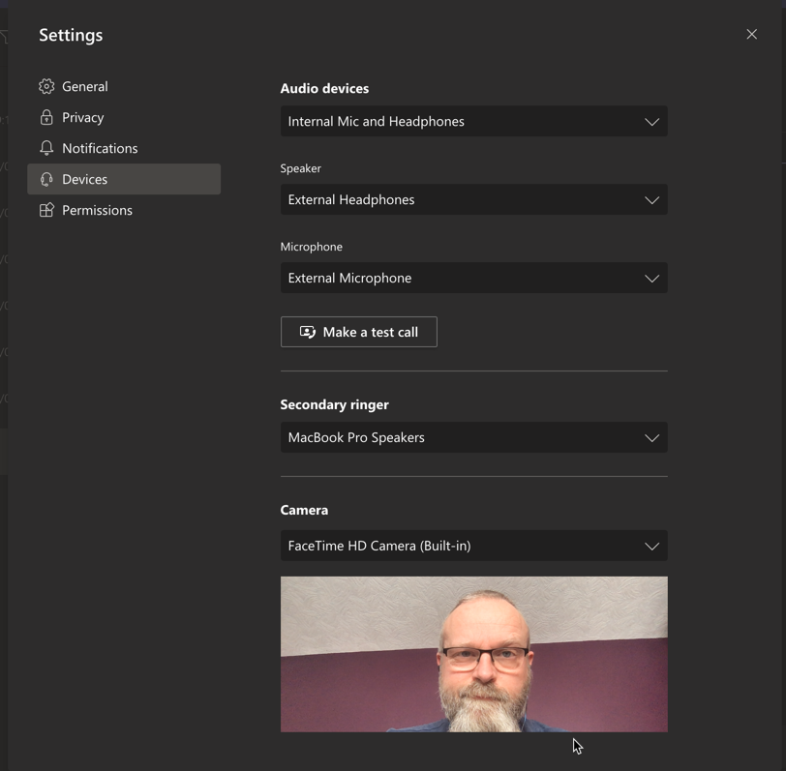Open the General settings gear icon
The height and width of the screenshot is (771, 786).
pyautogui.click(x=45, y=86)
